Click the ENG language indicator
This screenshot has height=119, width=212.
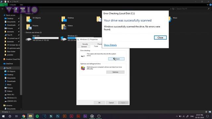(x=192, y=116)
